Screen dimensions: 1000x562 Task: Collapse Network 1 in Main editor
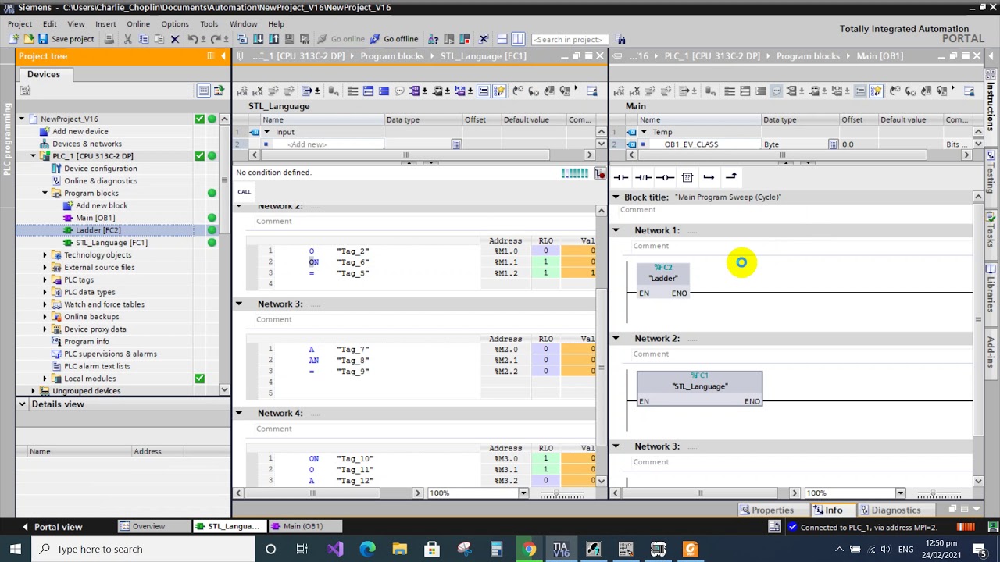pos(616,230)
